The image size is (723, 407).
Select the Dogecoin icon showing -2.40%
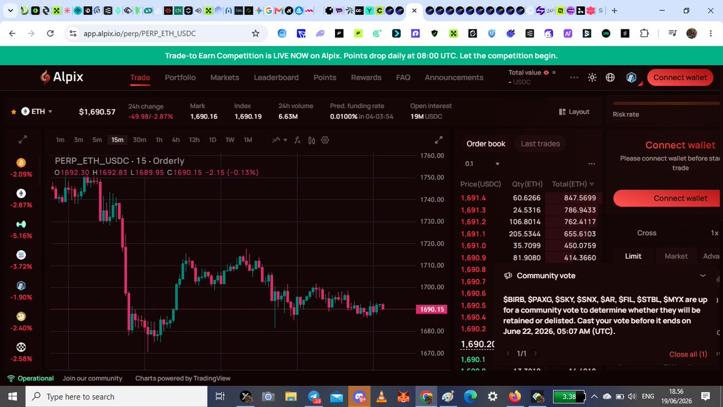21,317
